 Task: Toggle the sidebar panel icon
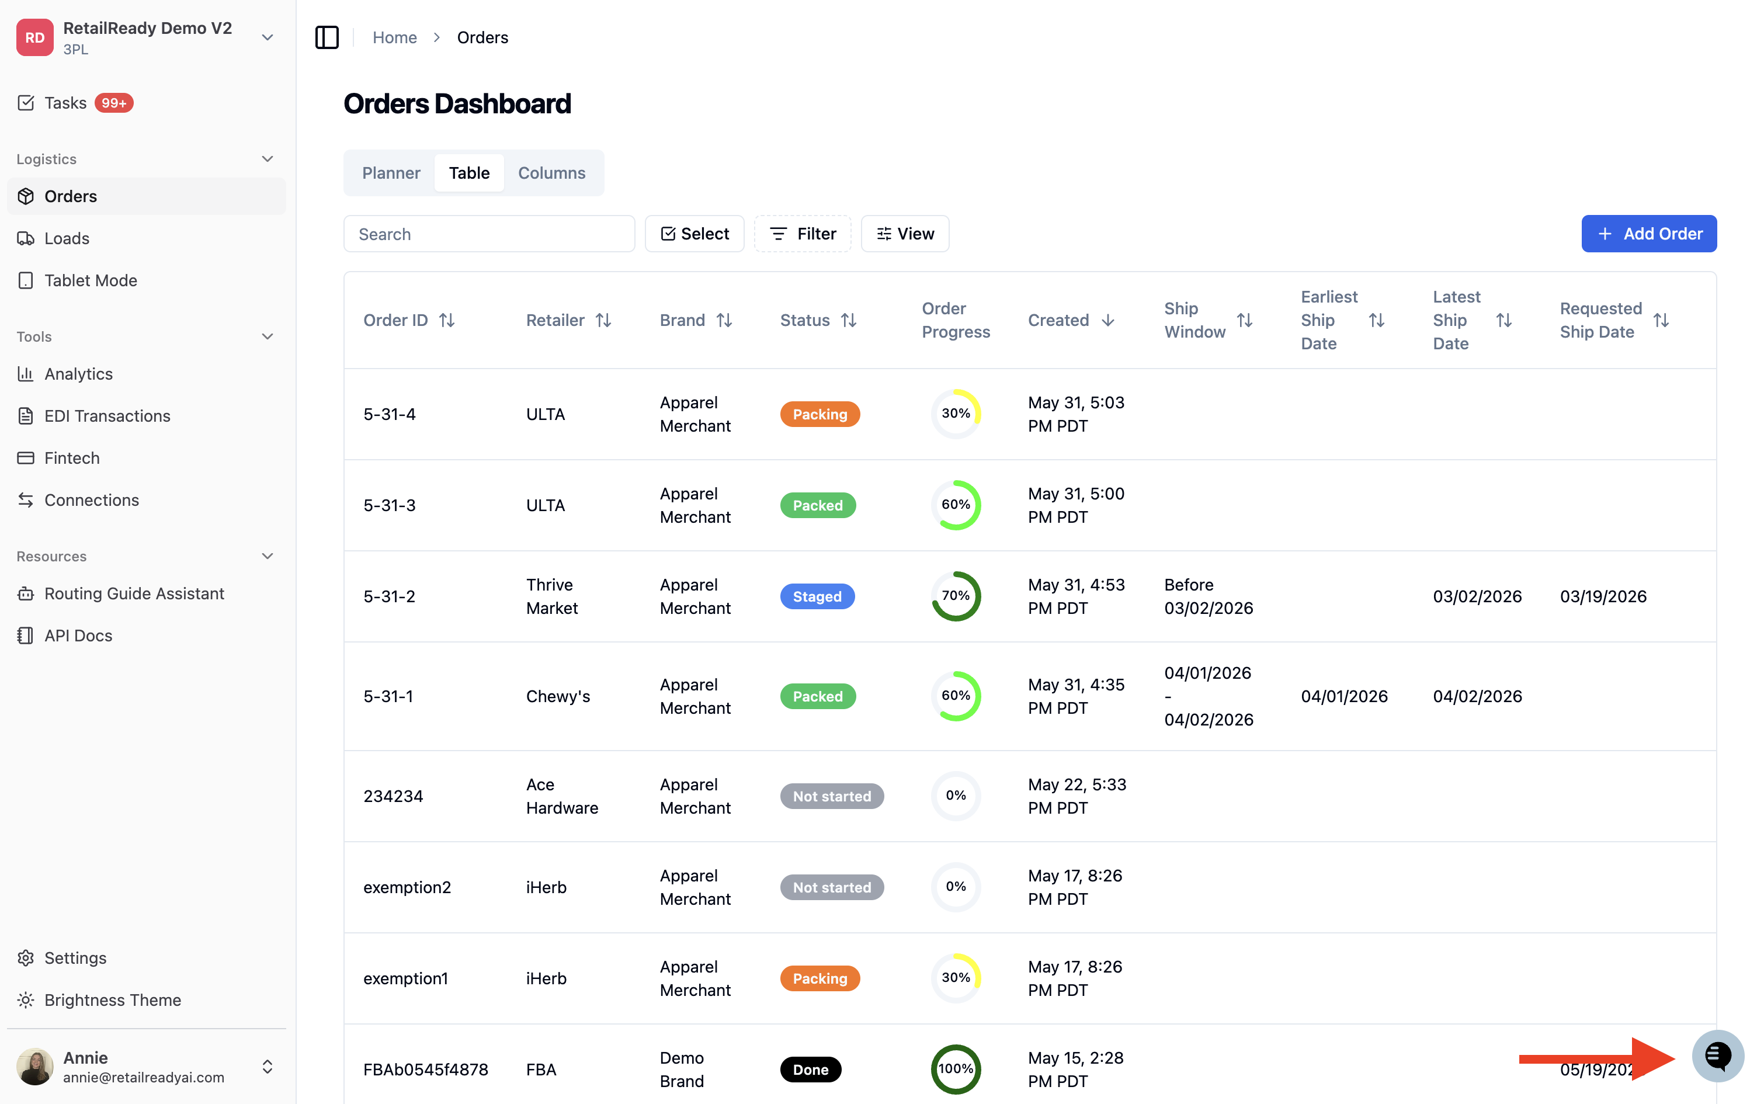point(327,37)
